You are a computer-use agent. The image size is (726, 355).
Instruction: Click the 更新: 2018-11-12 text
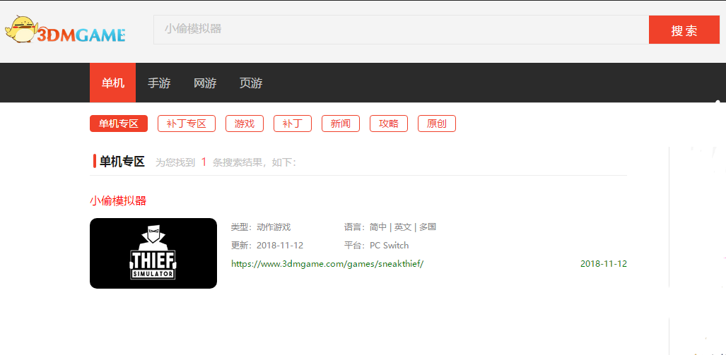coord(267,246)
